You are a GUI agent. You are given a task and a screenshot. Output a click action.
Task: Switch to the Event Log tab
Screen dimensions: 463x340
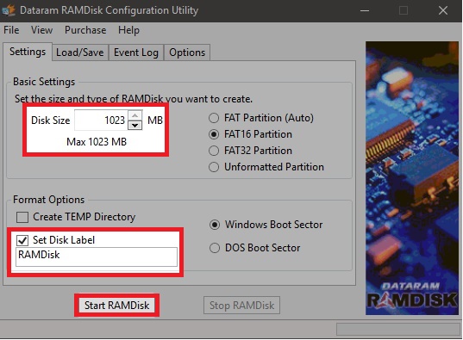(x=136, y=53)
